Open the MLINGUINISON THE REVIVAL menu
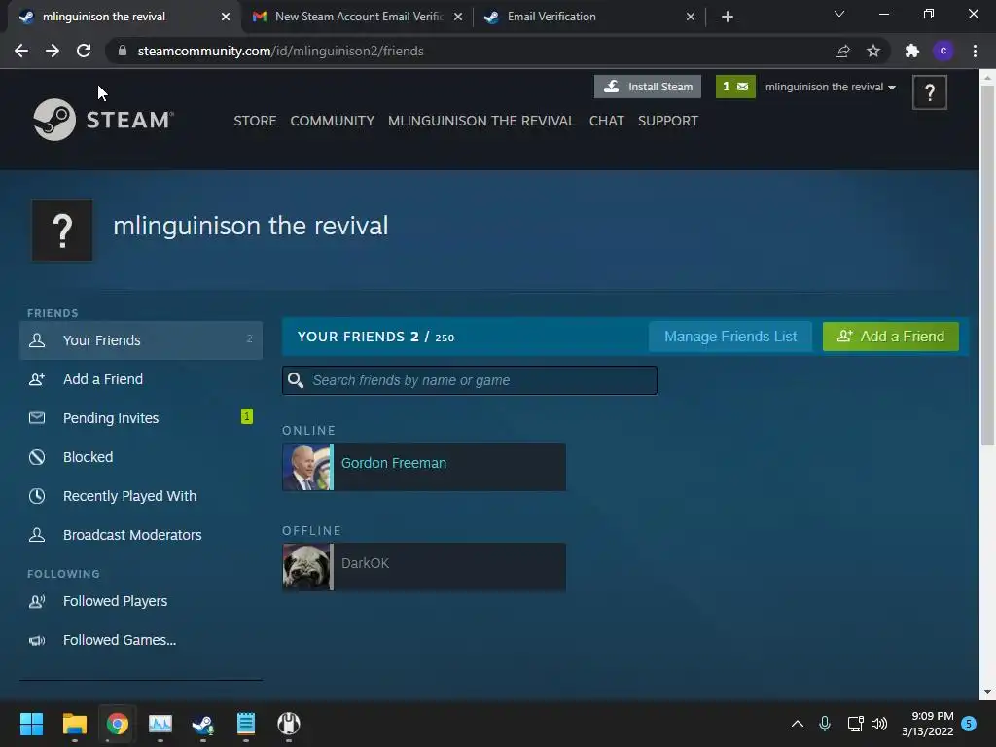 click(x=481, y=121)
